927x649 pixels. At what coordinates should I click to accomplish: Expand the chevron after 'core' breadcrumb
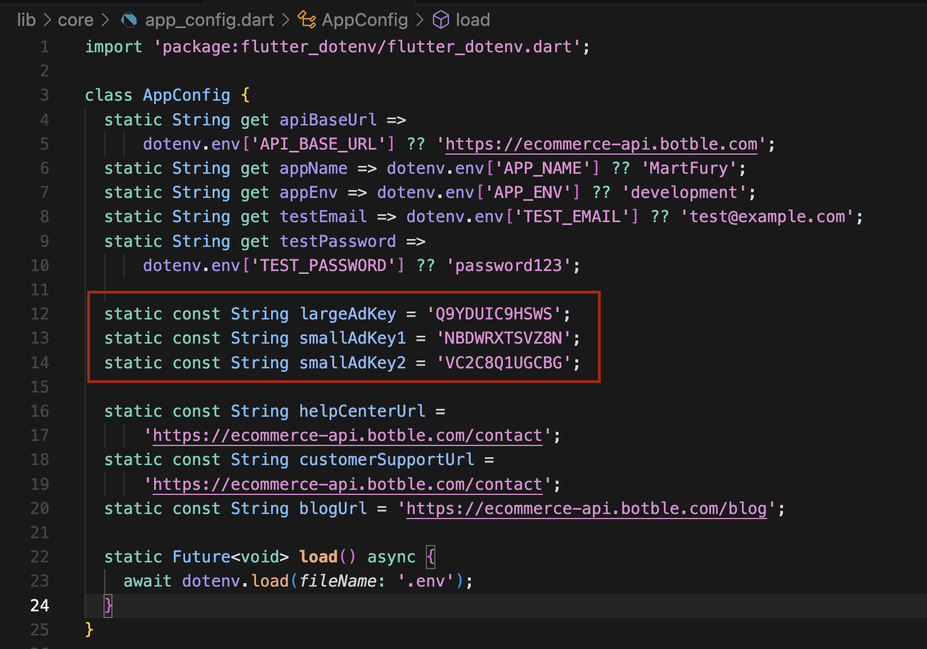click(x=105, y=20)
